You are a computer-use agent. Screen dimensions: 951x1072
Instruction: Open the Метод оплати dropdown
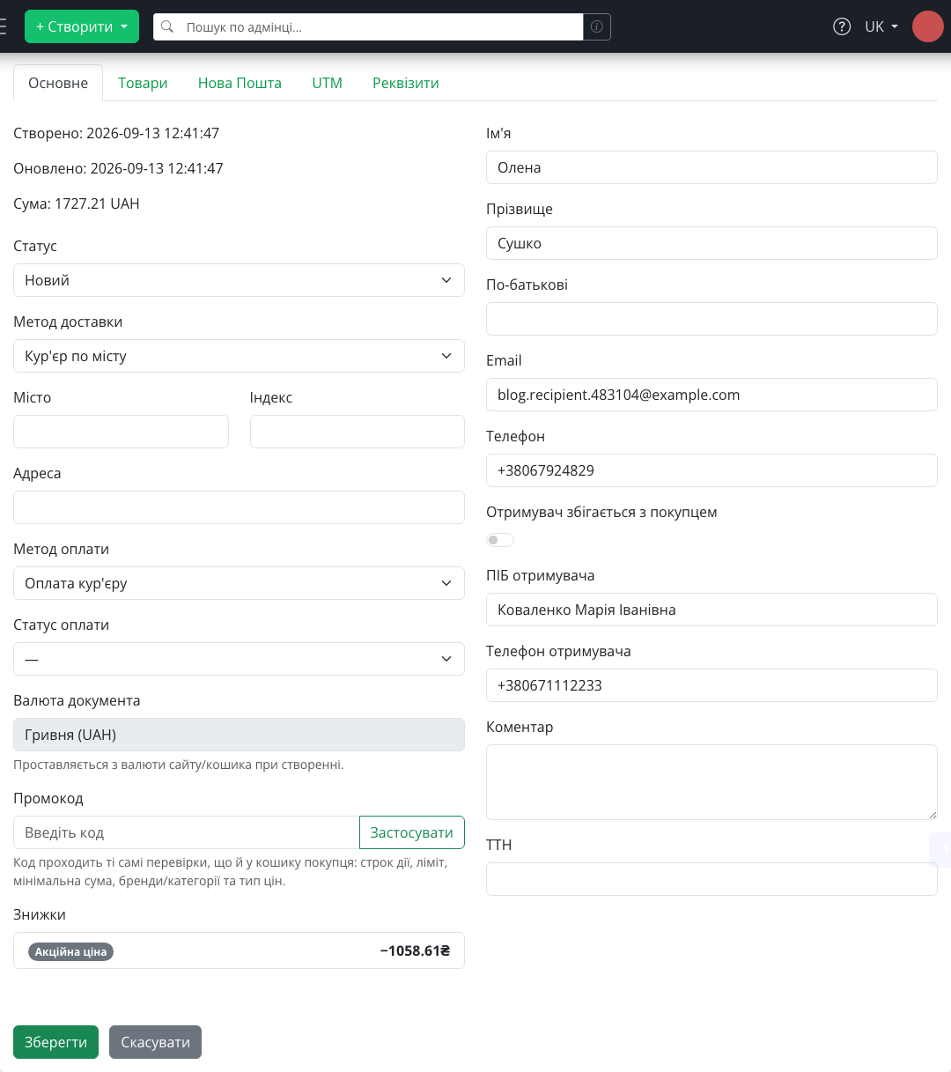(x=239, y=583)
